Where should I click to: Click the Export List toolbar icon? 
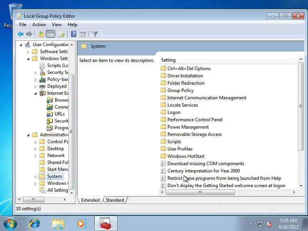click(x=62, y=34)
